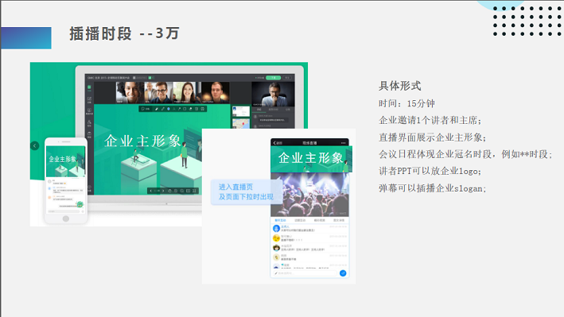Select the curly-haired woman's video thumbnail

(x=130, y=92)
